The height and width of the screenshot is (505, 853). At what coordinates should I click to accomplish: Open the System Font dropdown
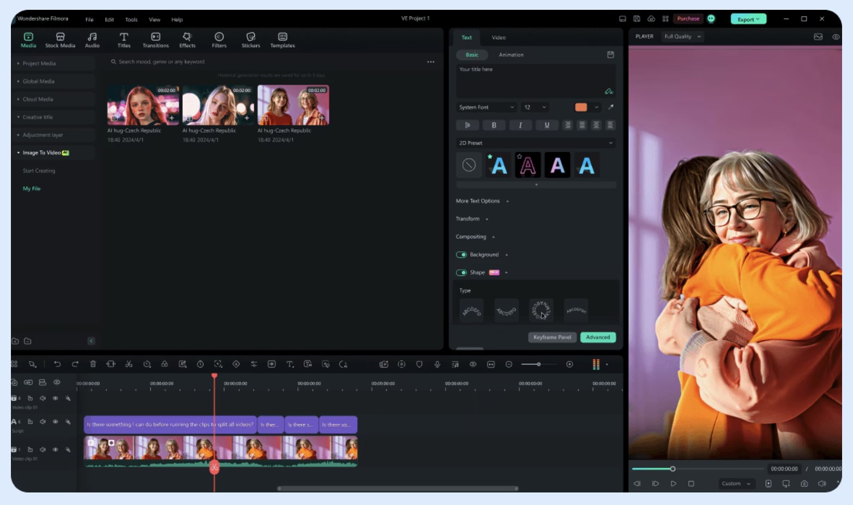pos(486,107)
